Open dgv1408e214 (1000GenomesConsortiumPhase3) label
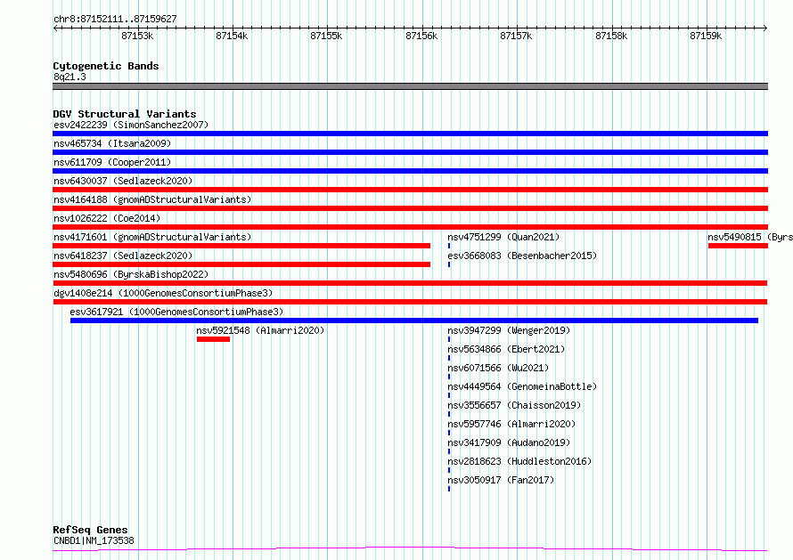The image size is (793, 560). tap(163, 293)
